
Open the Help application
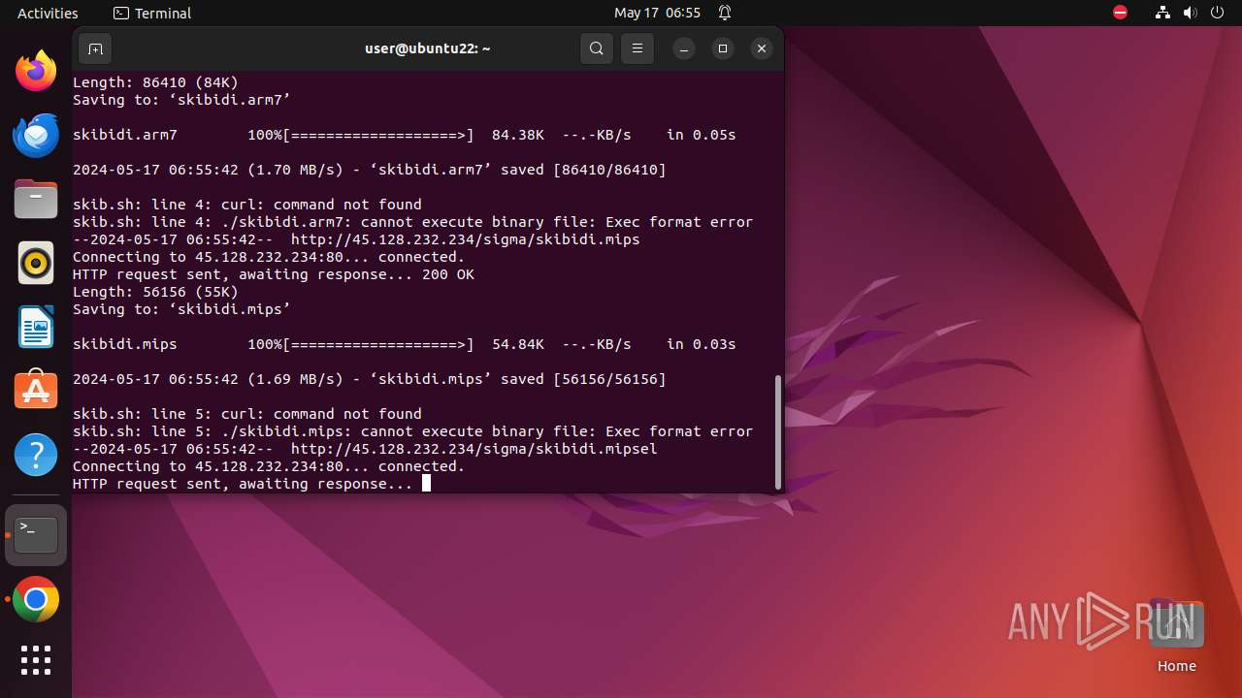point(36,455)
